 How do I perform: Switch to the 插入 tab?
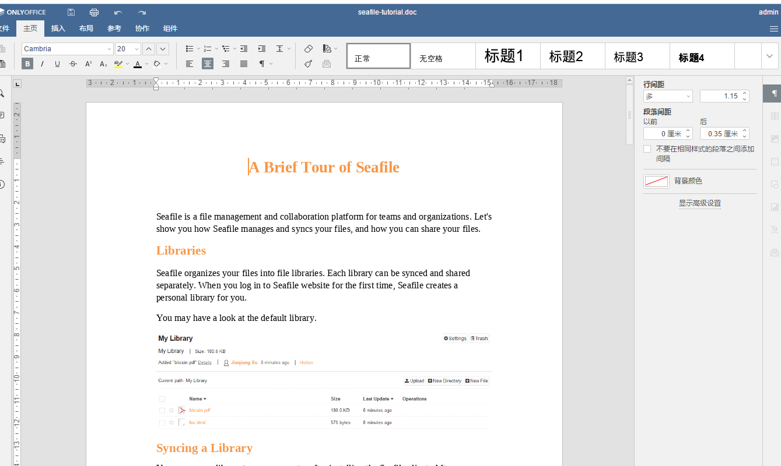pyautogui.click(x=58, y=29)
